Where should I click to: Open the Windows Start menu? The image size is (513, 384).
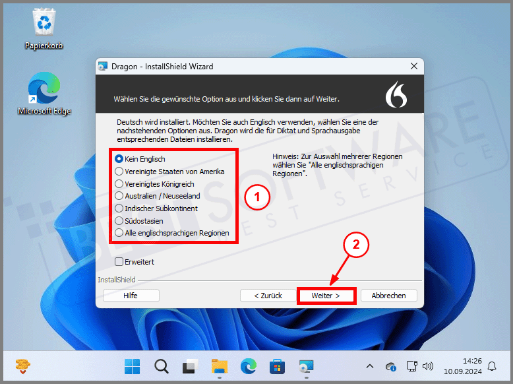click(x=132, y=366)
